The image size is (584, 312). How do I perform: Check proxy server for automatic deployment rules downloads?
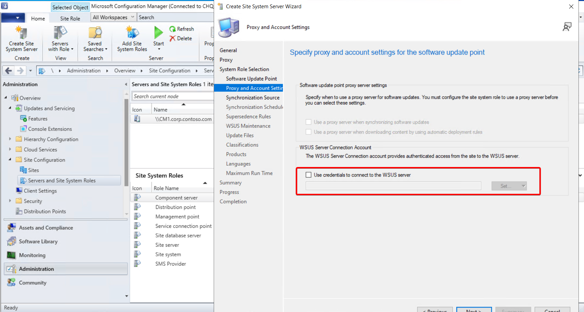[308, 132]
